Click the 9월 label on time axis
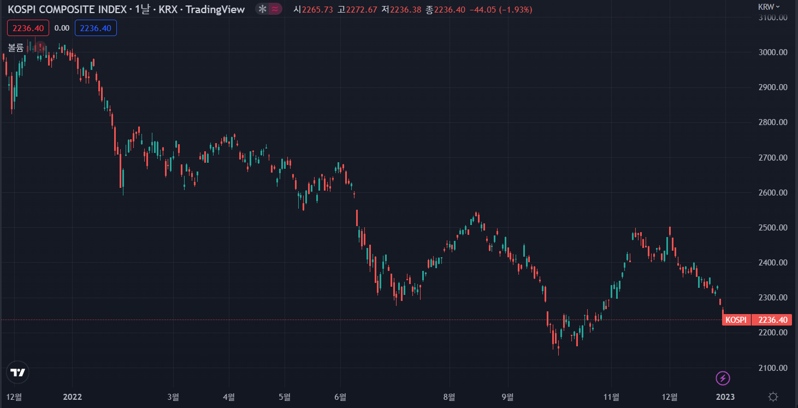This screenshot has width=798, height=408. tap(508, 397)
